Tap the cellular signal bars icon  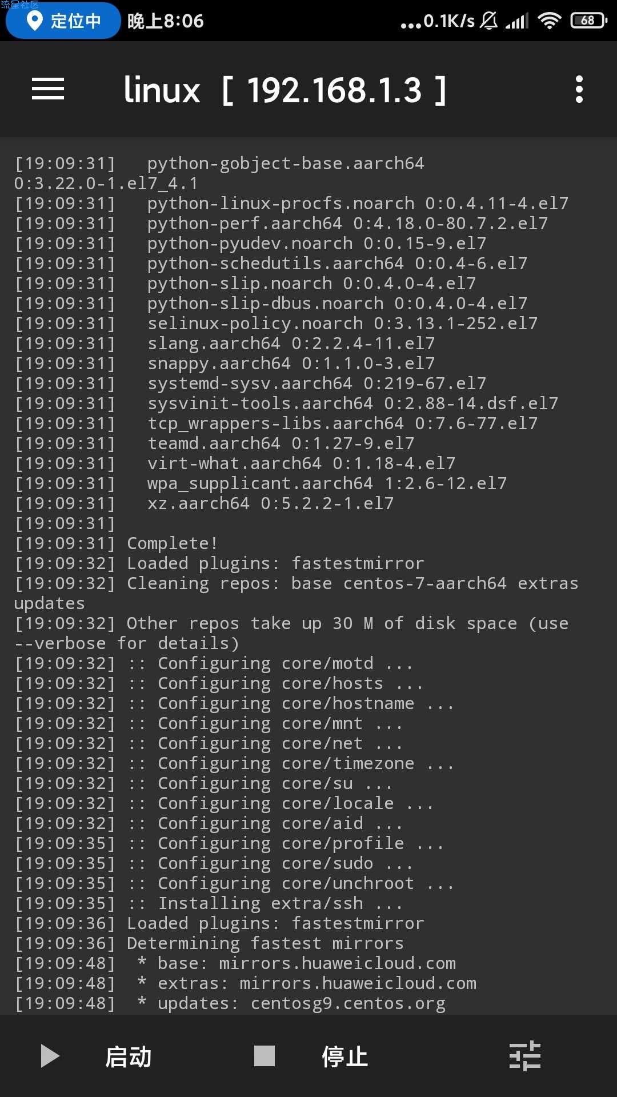[x=517, y=21]
